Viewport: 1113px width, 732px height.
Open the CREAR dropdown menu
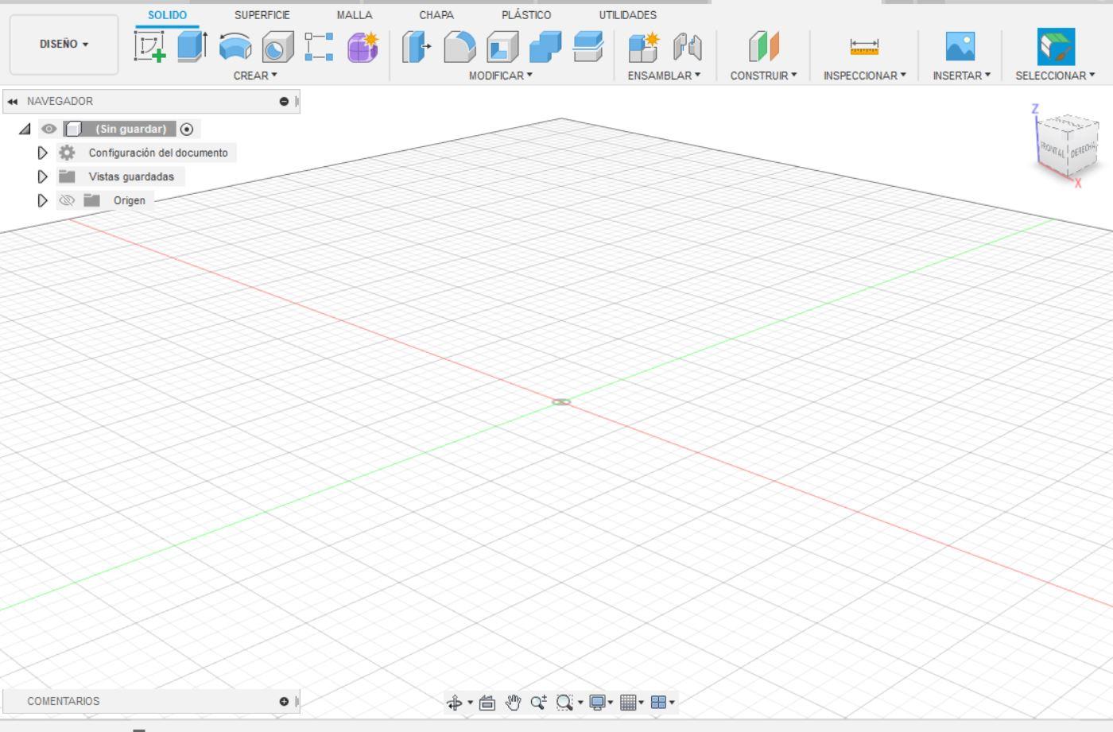click(x=255, y=76)
